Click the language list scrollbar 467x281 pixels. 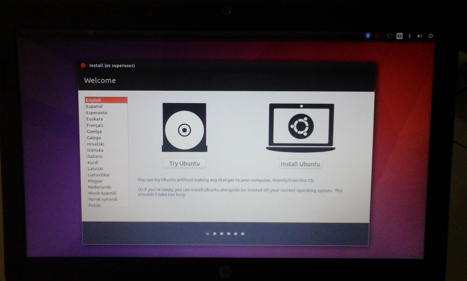coord(128,152)
